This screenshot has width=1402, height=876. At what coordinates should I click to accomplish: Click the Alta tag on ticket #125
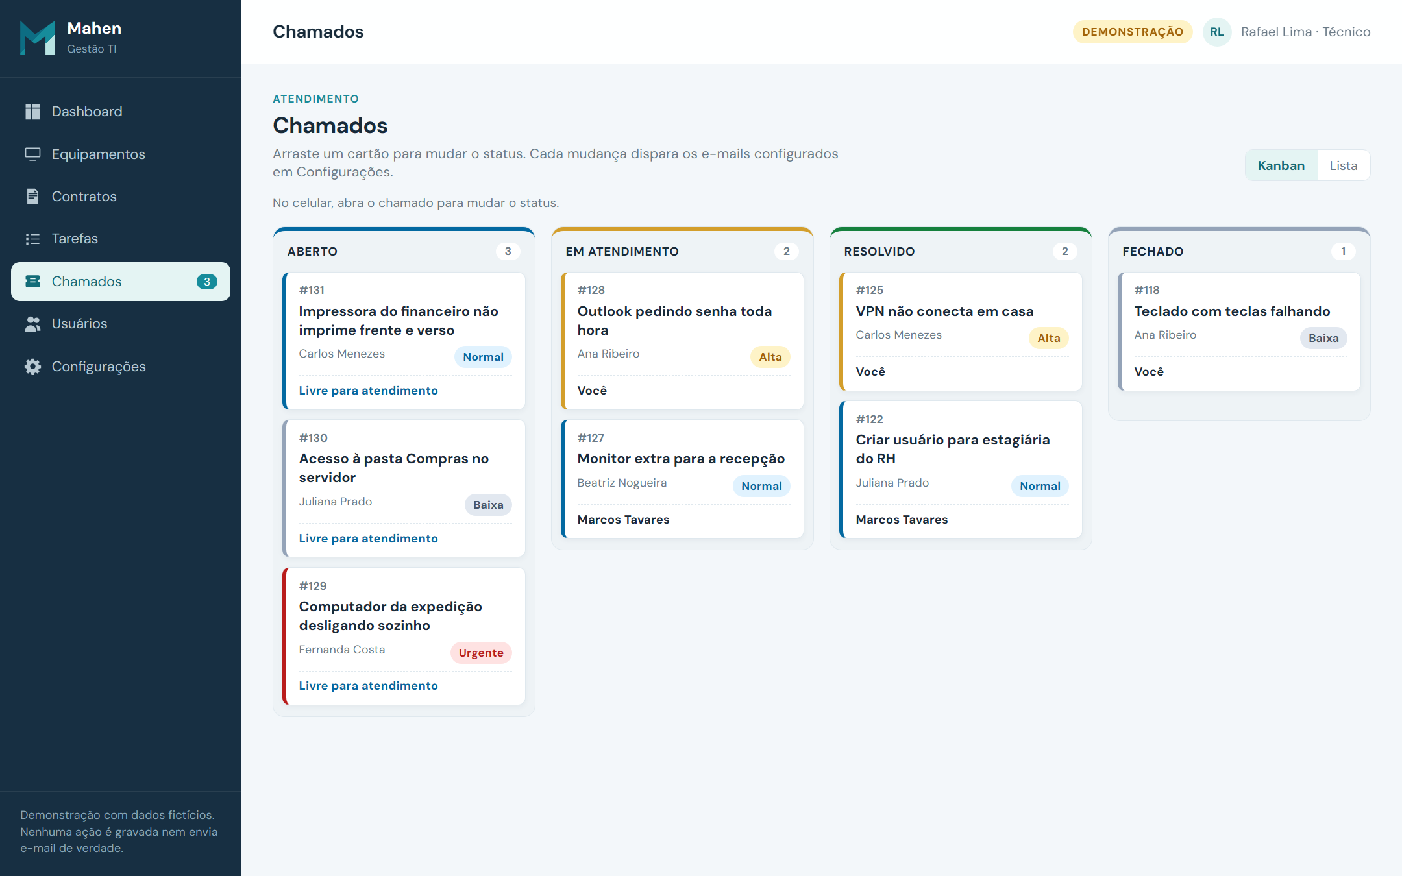1049,338
